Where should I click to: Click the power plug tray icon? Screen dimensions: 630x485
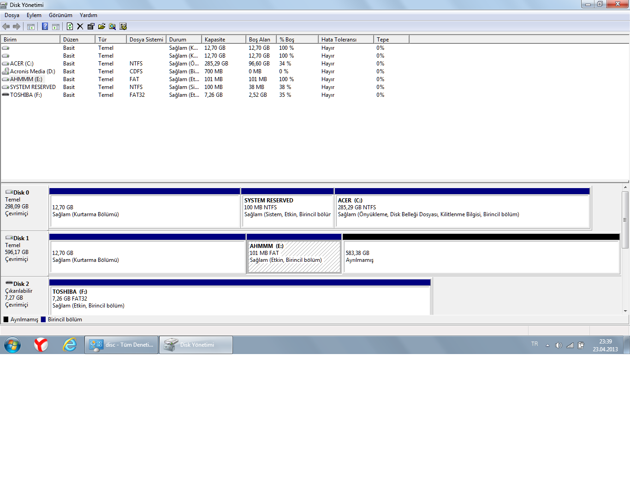click(x=581, y=345)
